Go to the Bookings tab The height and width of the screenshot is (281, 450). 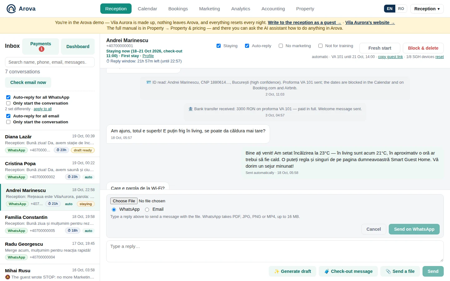[178, 9]
